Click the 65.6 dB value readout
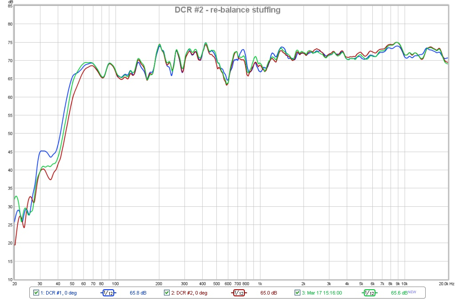The width and height of the screenshot is (455, 299). (x=399, y=293)
